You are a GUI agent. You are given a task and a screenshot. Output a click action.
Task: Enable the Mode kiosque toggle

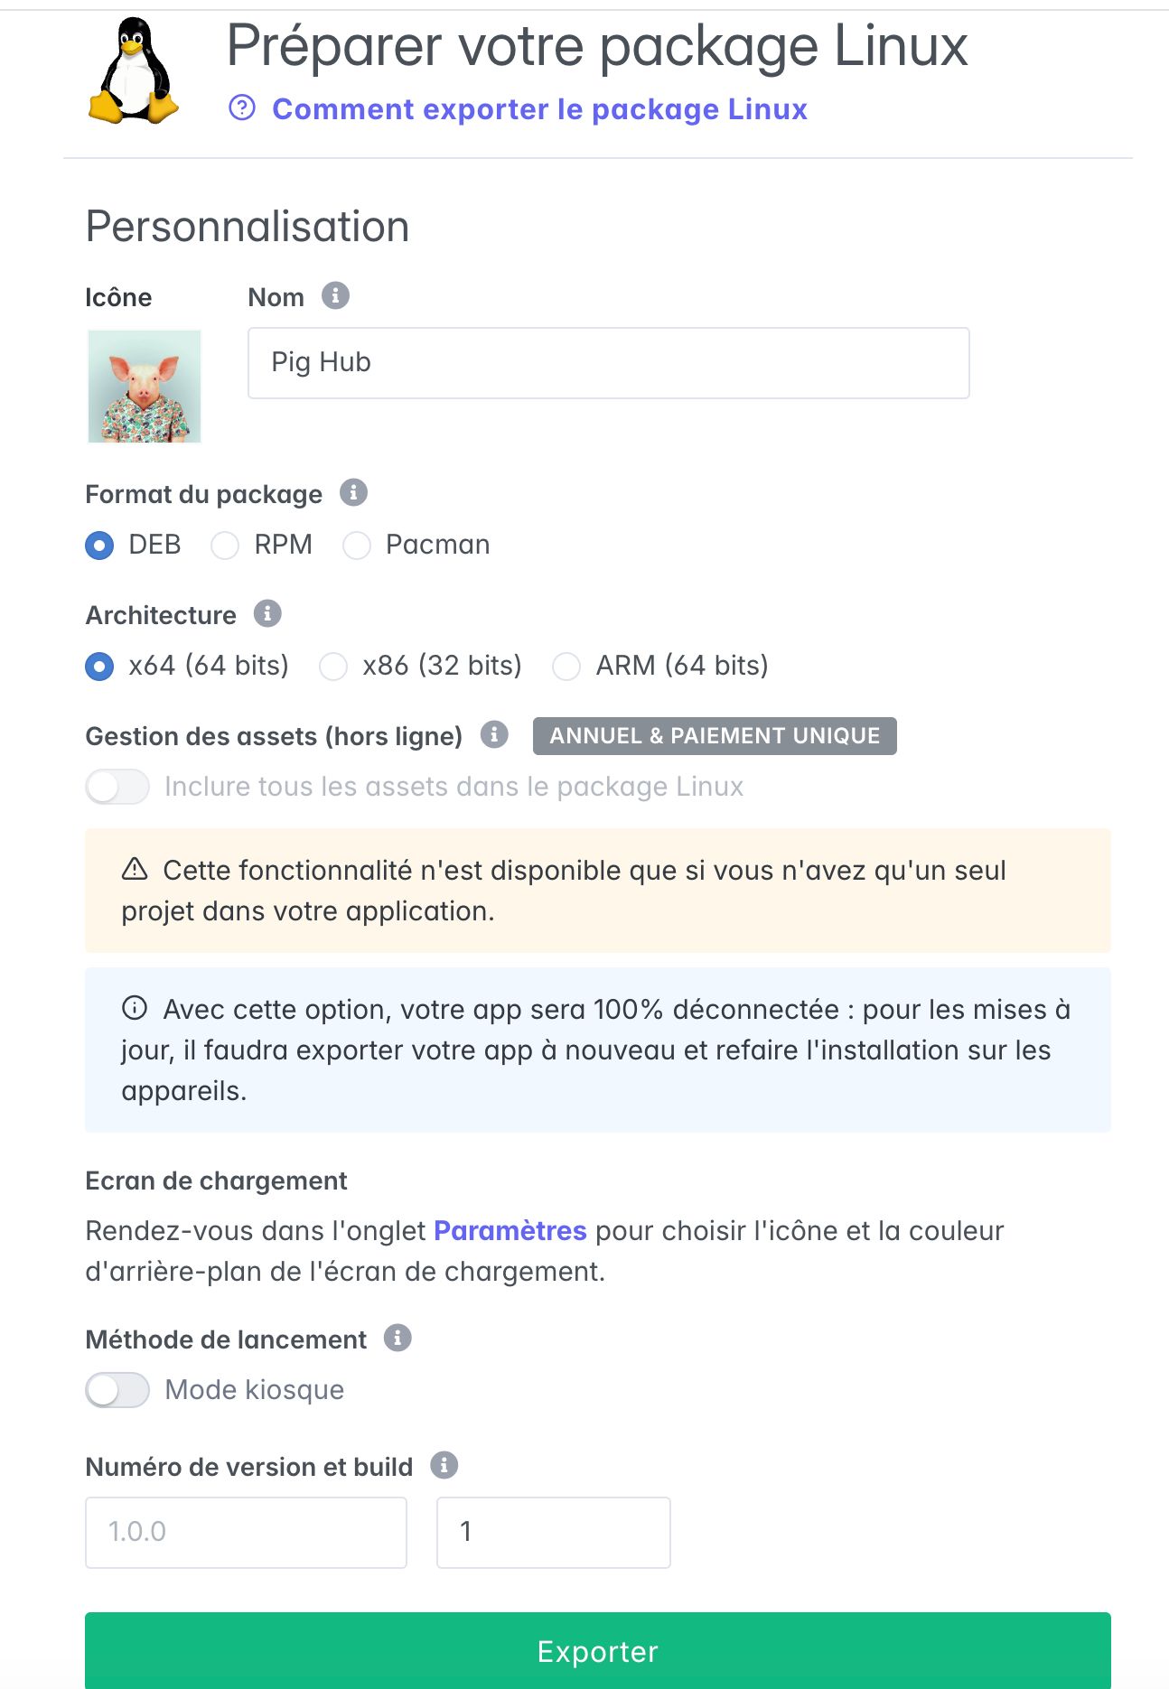[x=119, y=1390]
